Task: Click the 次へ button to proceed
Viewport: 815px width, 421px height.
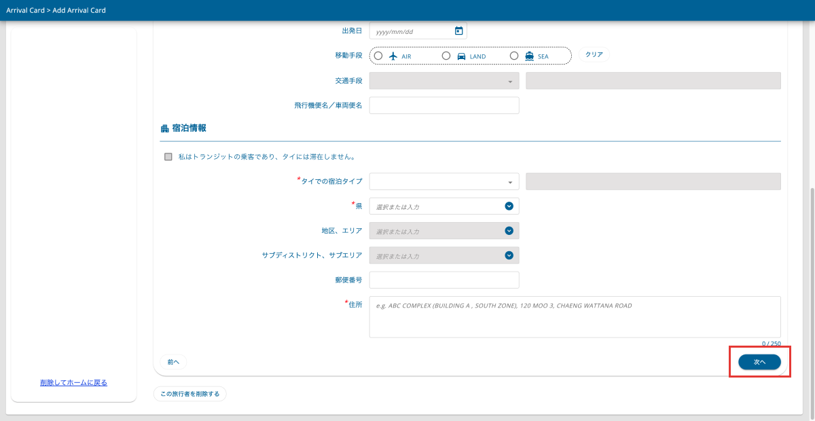Action: pos(759,362)
